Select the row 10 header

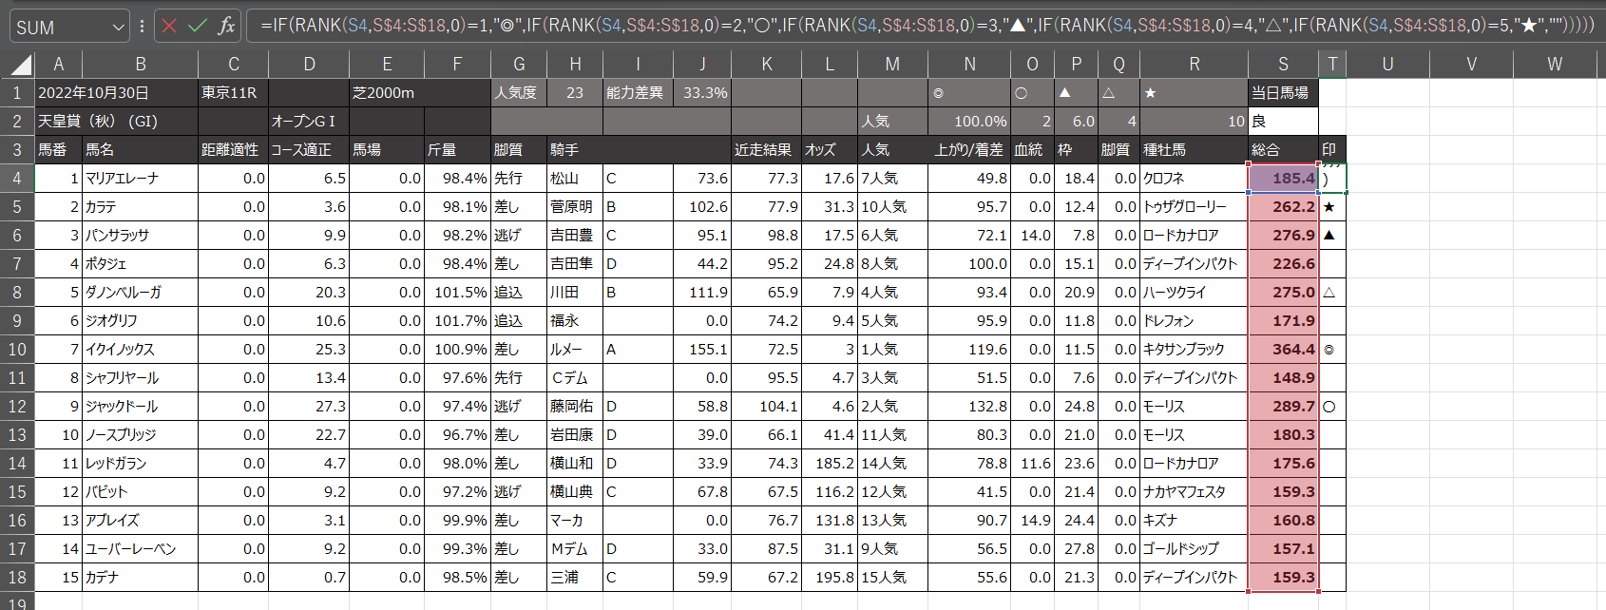(x=17, y=350)
